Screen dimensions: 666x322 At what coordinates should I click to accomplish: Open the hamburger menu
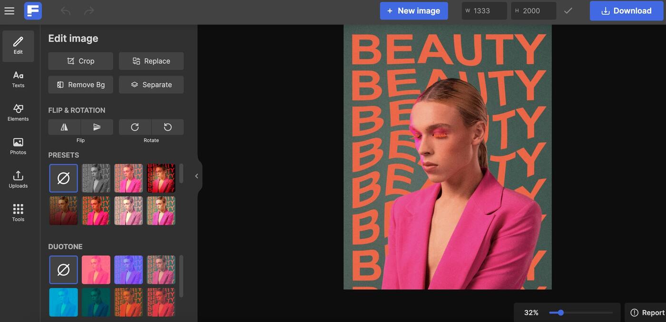[x=9, y=10]
